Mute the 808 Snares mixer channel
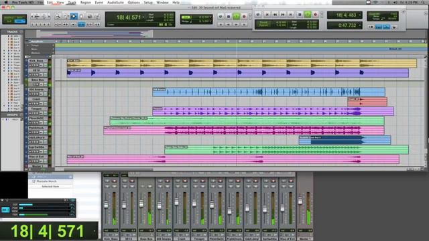The width and height of the screenshot is (429, 241). pyautogui.click(x=167, y=186)
